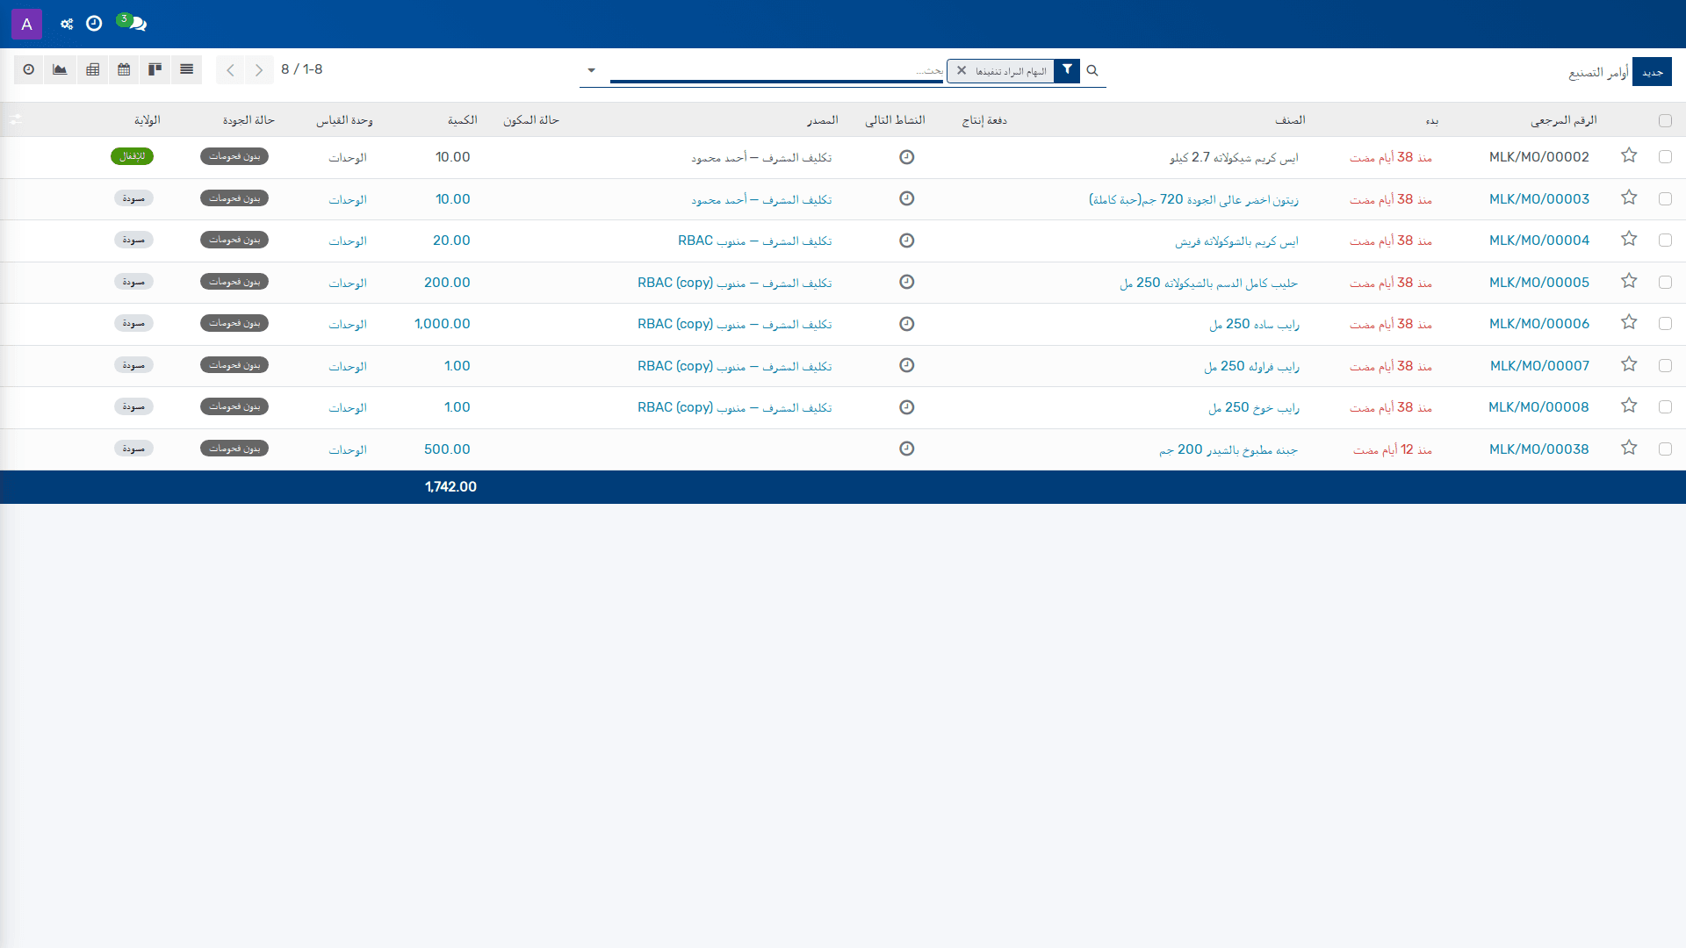This screenshot has width=1686, height=948.
Task: Switch to the calendar view
Action: [124, 69]
